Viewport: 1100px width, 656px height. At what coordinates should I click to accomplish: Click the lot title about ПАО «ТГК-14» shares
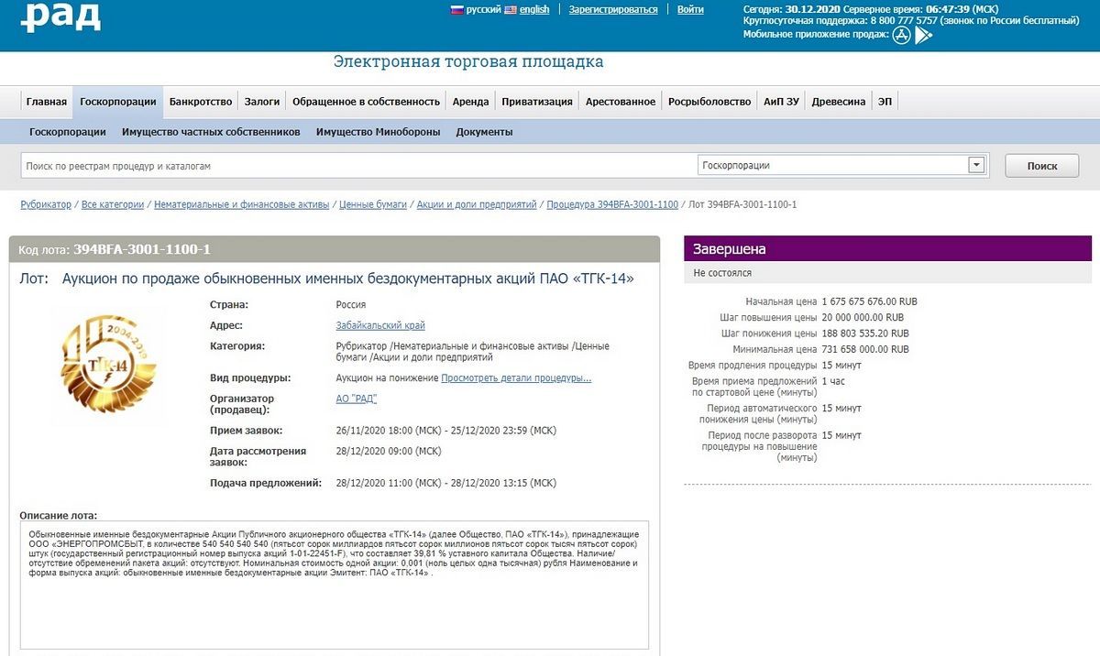pyautogui.click(x=347, y=279)
